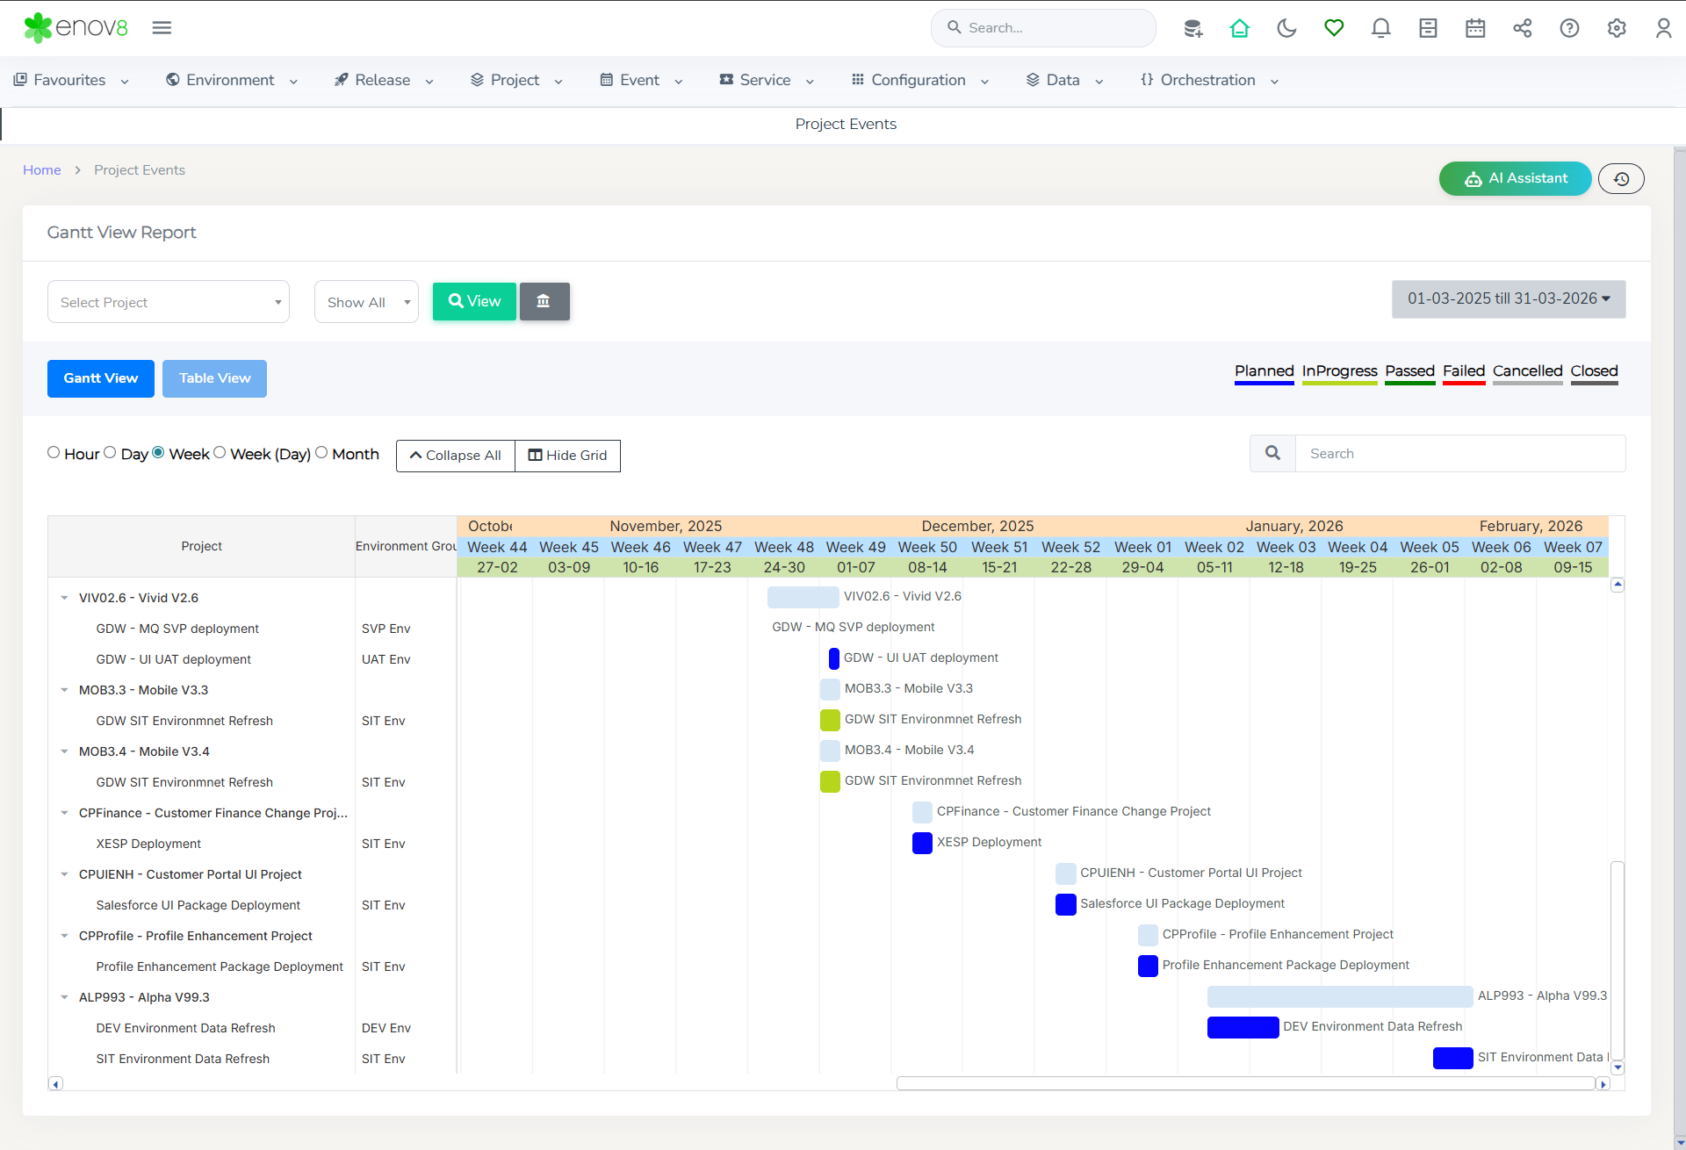Open the help question mark icon
This screenshot has height=1150, width=1686.
pos(1569,28)
